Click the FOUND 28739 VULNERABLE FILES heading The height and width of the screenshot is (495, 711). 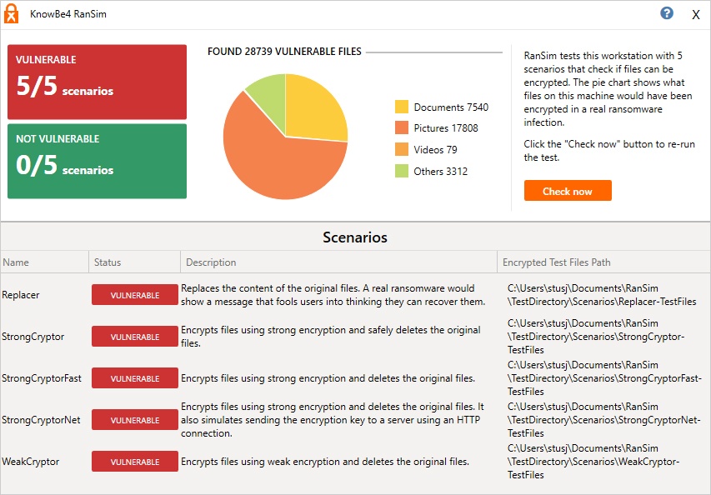[283, 51]
